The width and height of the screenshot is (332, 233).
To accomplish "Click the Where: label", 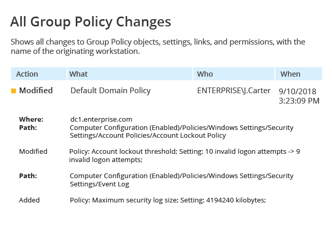I will (x=31, y=120).
